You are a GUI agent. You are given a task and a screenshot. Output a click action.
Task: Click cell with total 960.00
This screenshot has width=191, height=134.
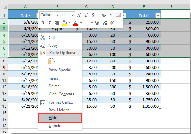[144, 61]
